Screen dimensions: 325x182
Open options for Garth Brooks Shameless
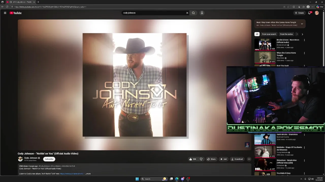click(x=304, y=134)
